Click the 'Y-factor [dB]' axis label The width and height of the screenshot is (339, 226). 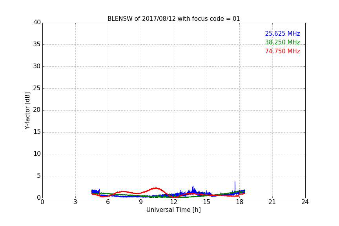(x=27, y=111)
